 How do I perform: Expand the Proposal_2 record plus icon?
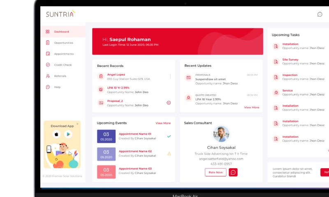[x=169, y=103]
